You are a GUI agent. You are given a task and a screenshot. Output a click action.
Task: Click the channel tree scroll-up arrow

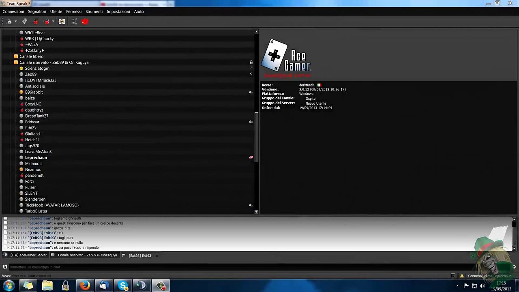[x=256, y=32]
